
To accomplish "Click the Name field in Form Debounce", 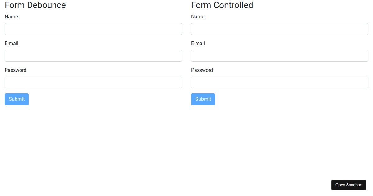I will coord(93,29).
